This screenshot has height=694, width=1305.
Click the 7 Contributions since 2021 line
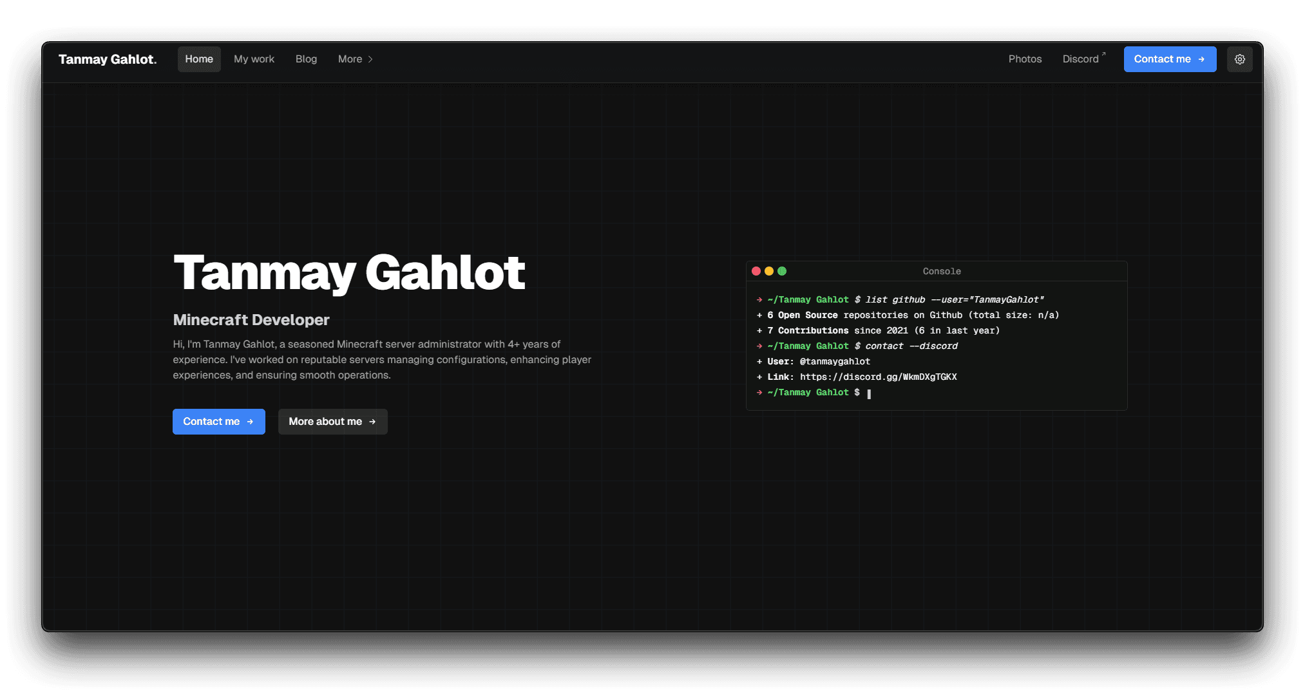(879, 331)
